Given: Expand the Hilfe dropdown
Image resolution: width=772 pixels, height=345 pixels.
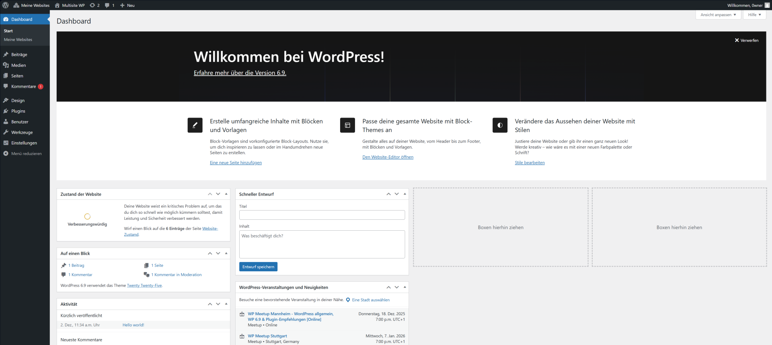Looking at the screenshot, I should click(x=754, y=15).
